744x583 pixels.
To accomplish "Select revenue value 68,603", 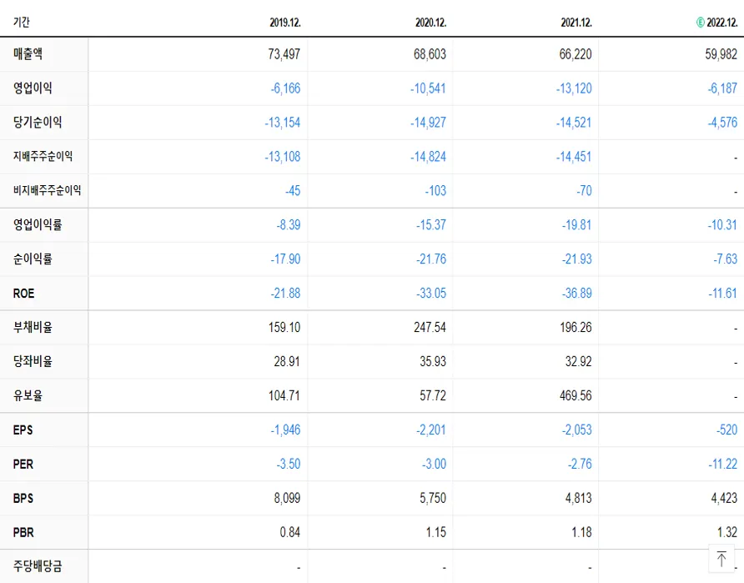I will click(x=430, y=54).
